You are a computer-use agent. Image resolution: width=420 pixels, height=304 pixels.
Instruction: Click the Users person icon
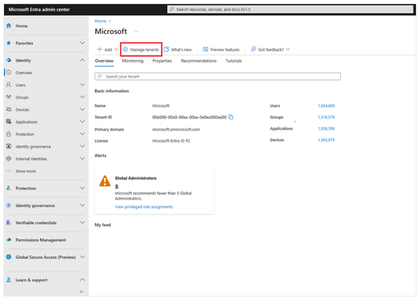tap(9, 84)
